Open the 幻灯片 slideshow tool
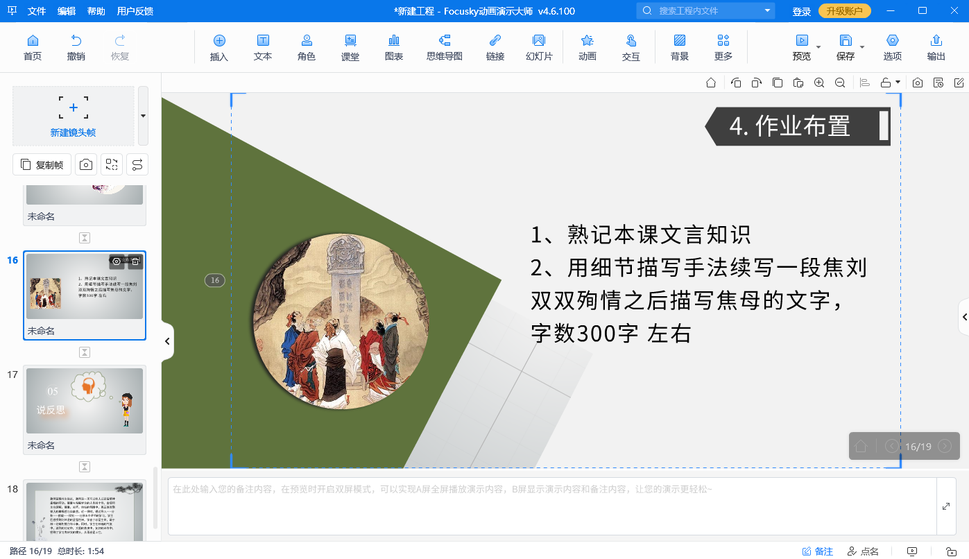Screen dimensions: 969x559 click(x=539, y=48)
